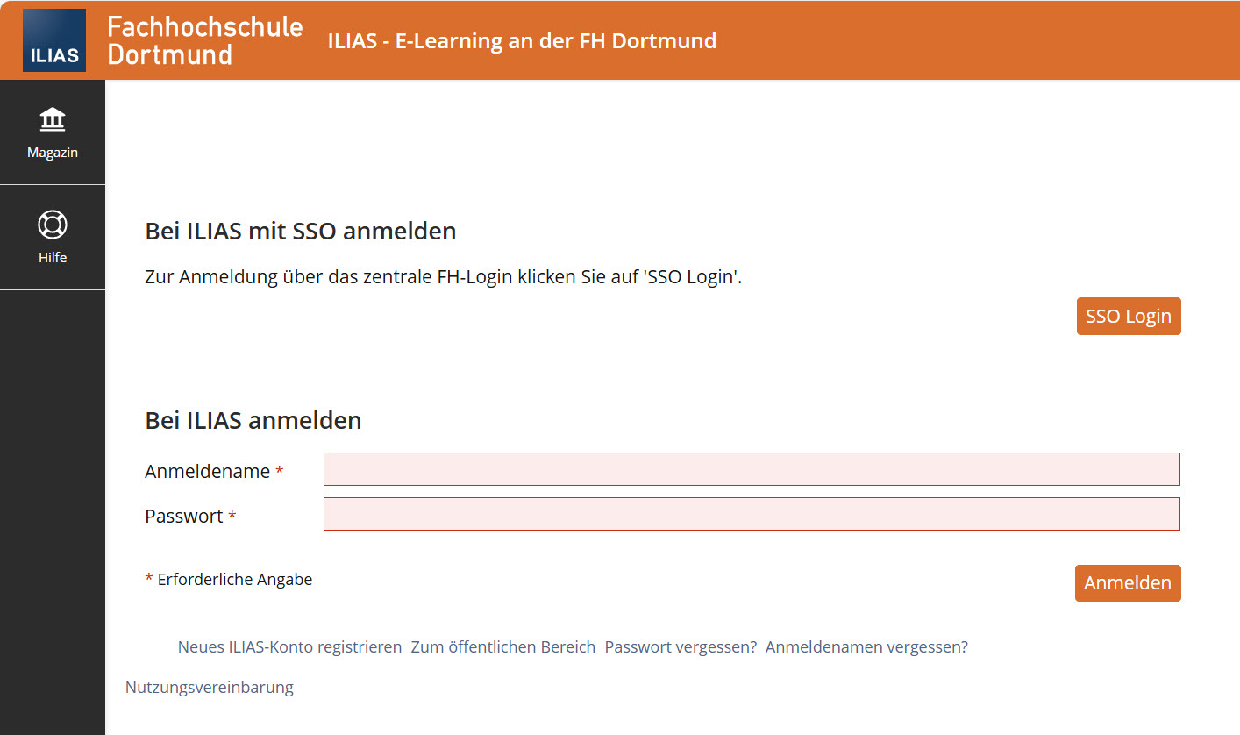
Task: Click the Magazin label in the sidebar
Action: click(x=53, y=152)
